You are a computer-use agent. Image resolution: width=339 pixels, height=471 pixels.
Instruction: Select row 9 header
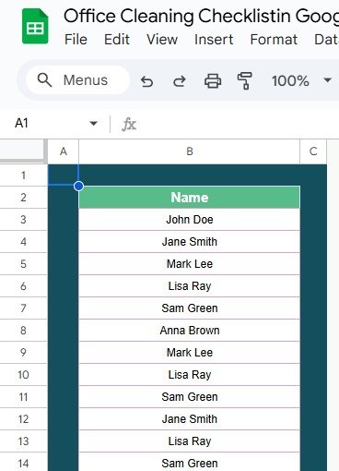tap(23, 353)
